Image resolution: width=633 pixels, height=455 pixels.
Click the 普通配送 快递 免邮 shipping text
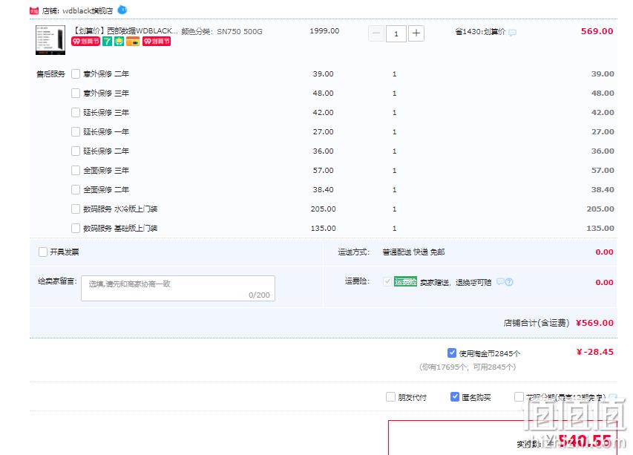click(413, 252)
